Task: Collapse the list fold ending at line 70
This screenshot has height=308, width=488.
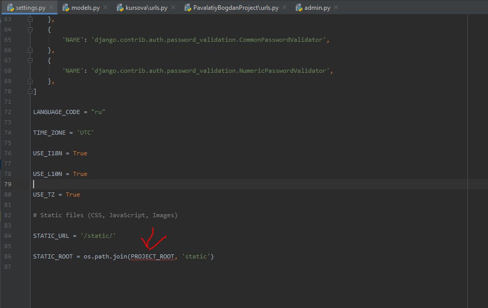Action: point(30,91)
